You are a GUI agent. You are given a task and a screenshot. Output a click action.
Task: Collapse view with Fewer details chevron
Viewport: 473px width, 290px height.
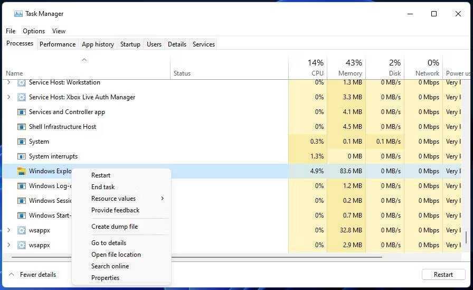(x=12, y=274)
